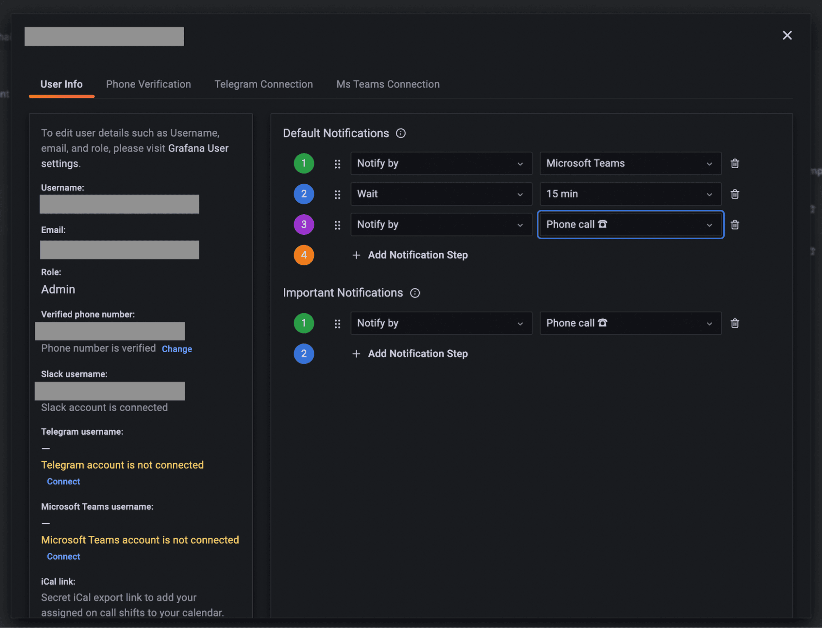Open the Phone call channel dropdown in step three
Screen dimensions: 822x628
pyautogui.click(x=630, y=225)
